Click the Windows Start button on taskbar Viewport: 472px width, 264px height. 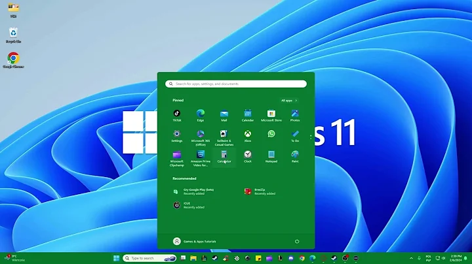click(117, 258)
